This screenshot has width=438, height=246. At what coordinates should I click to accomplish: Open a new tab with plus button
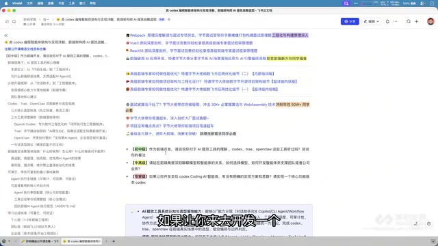pyautogui.click(x=114, y=241)
